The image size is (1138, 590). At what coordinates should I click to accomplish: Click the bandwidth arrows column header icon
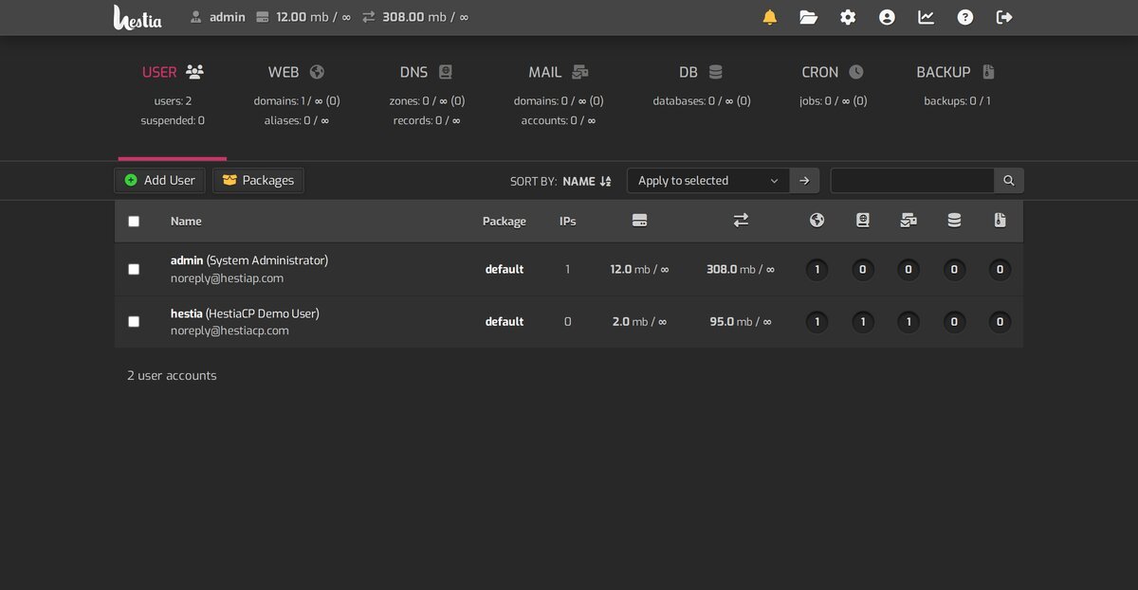point(741,220)
